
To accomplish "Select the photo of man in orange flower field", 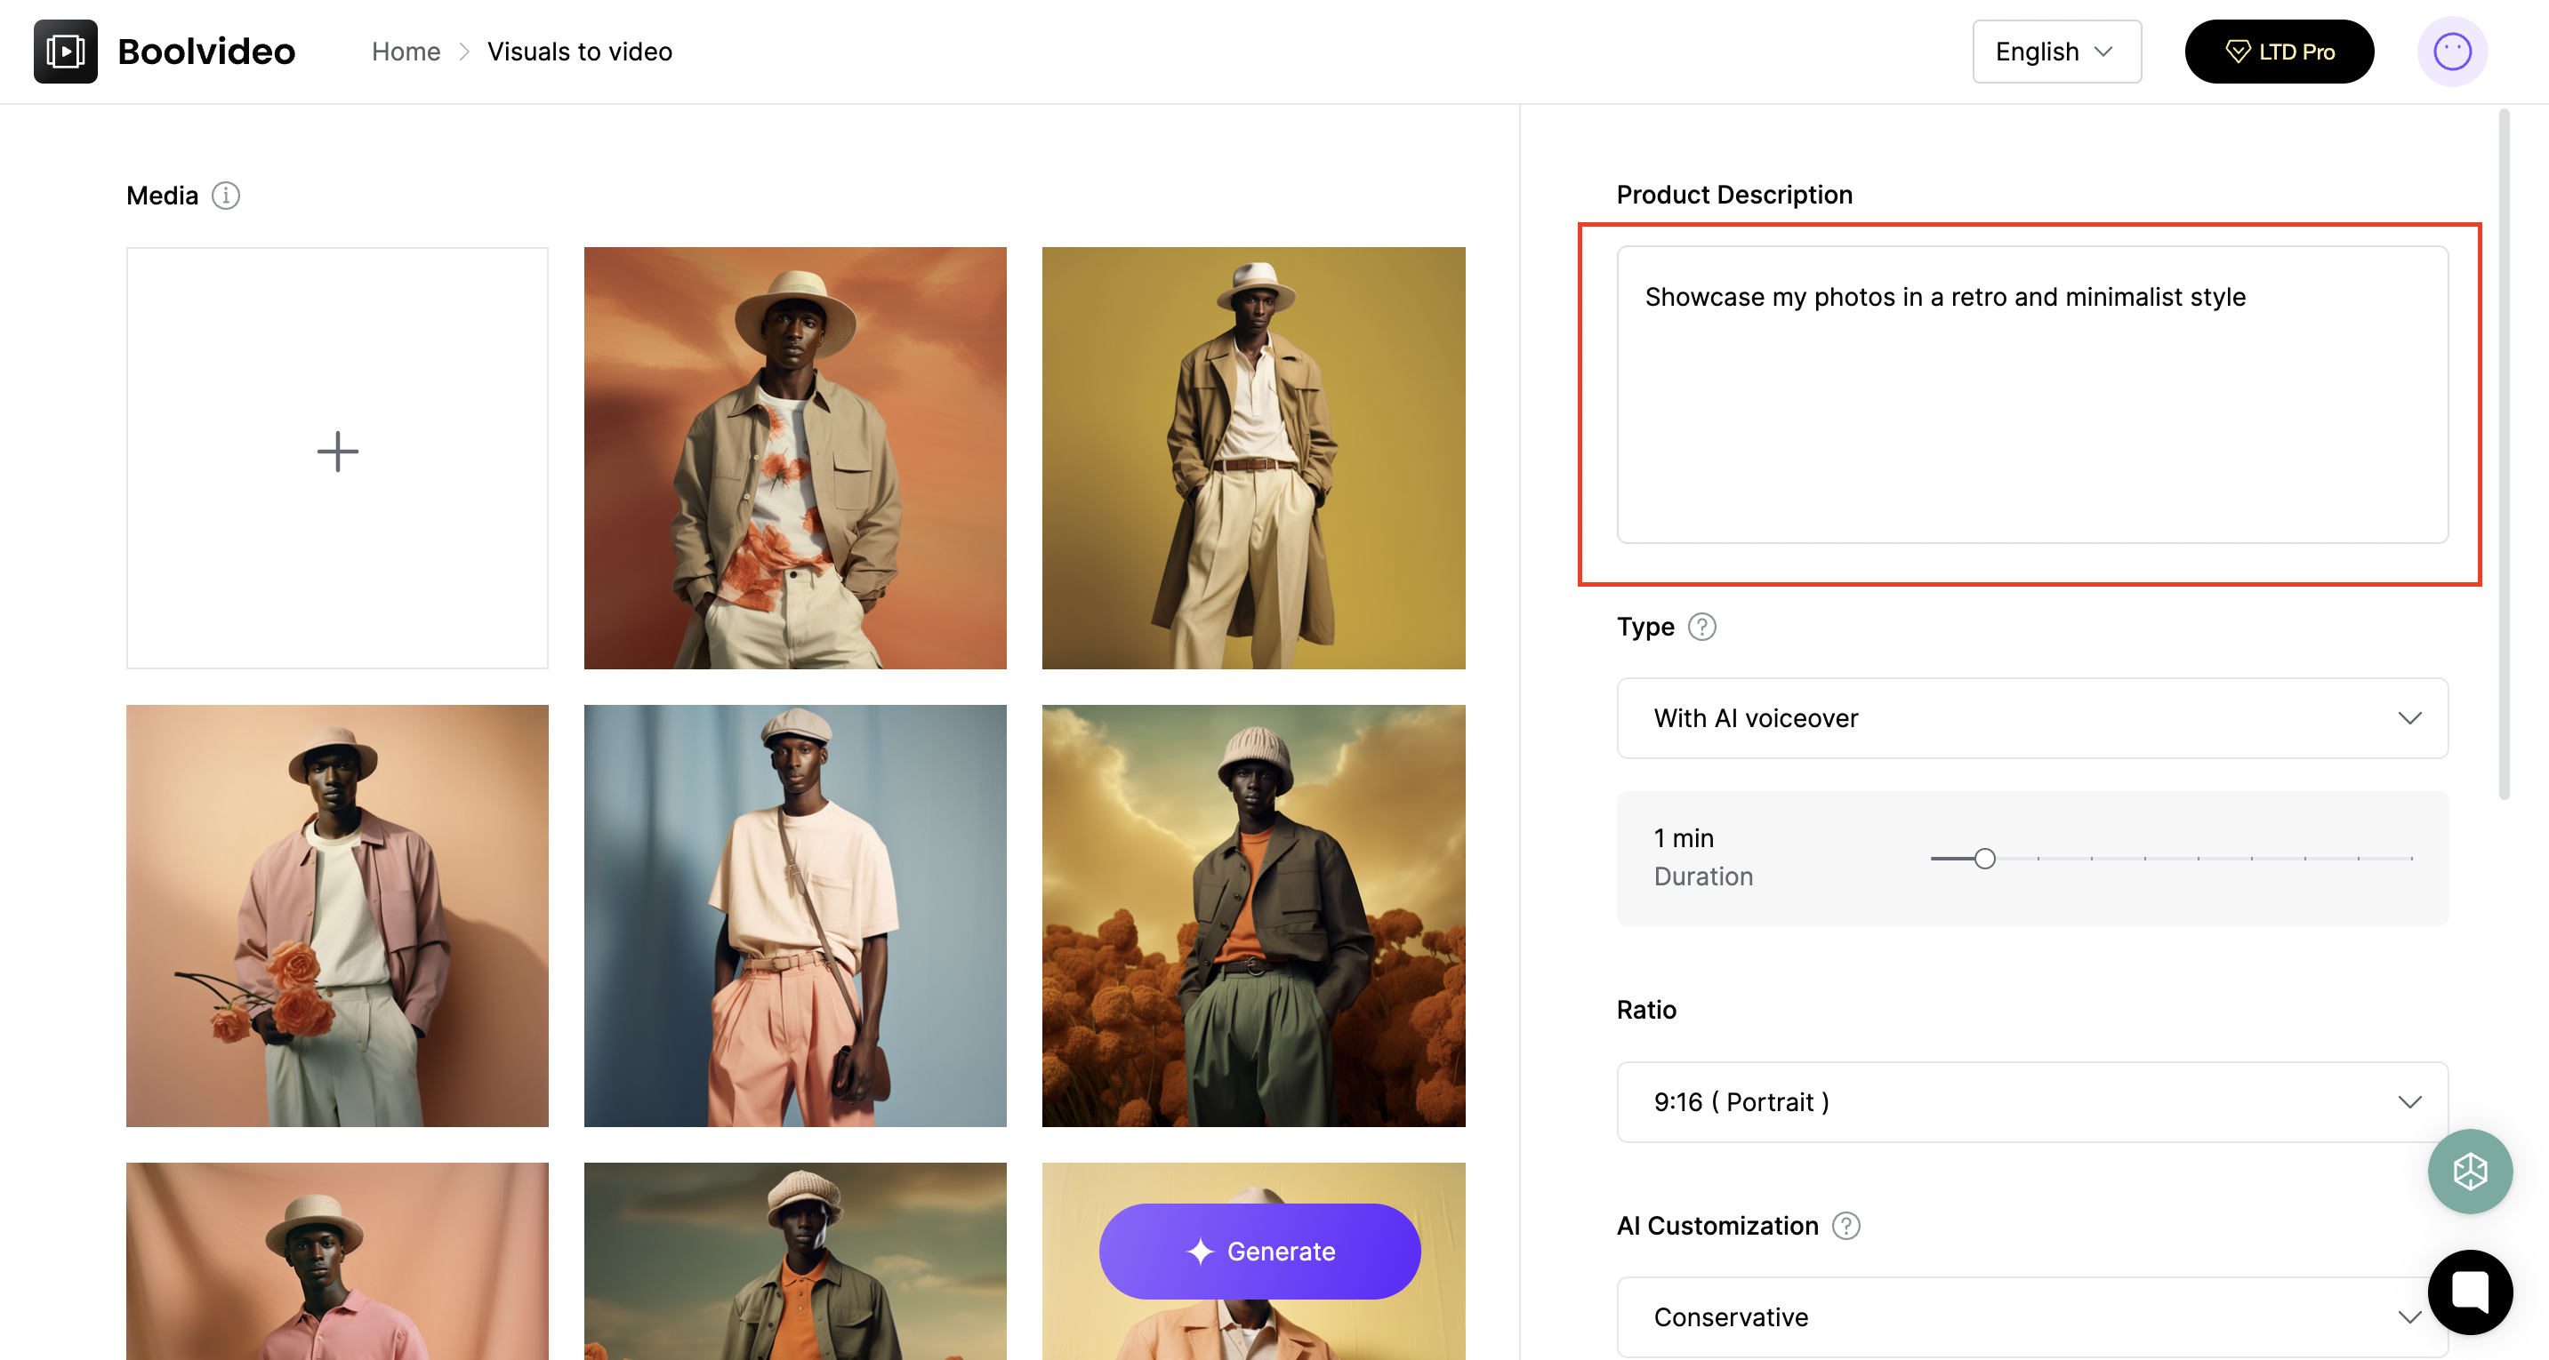I will pos(1253,916).
